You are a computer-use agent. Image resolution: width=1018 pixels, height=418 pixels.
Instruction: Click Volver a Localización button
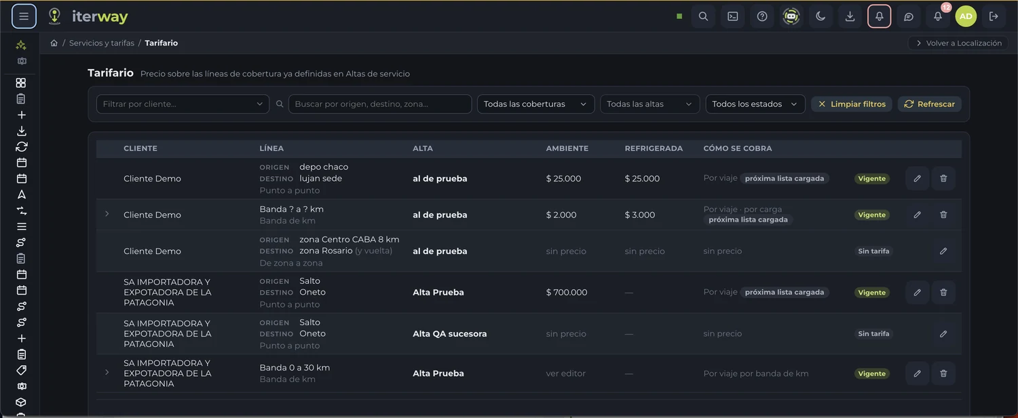(x=958, y=43)
